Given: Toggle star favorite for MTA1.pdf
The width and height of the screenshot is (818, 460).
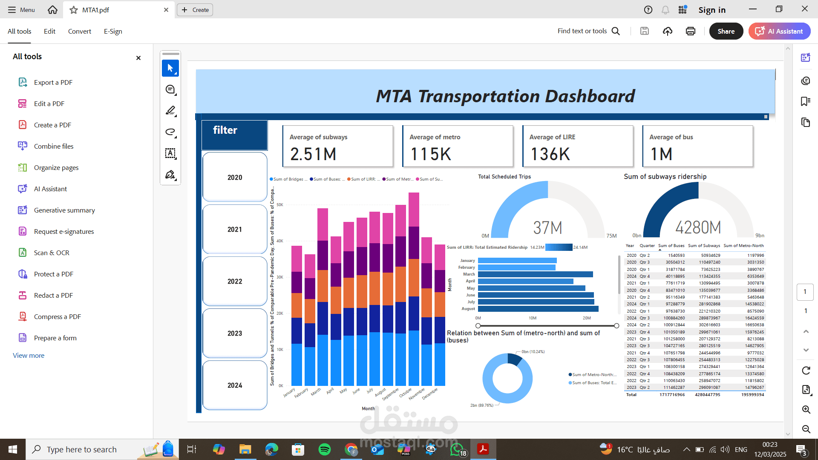Looking at the screenshot, I should pos(74,10).
